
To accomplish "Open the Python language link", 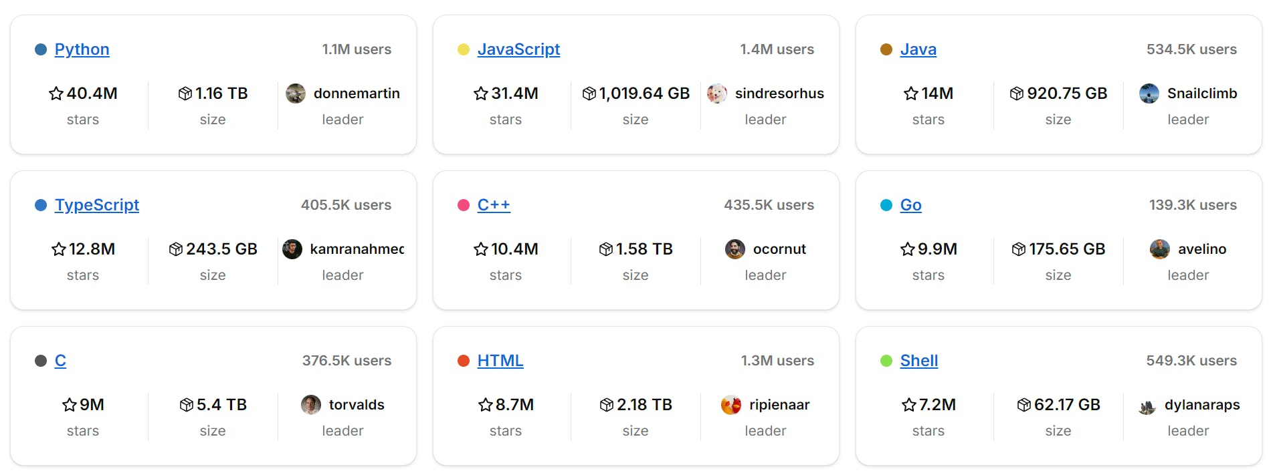I will [82, 49].
